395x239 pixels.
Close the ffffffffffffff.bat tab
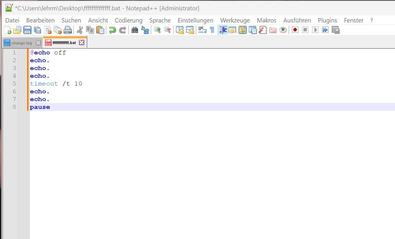(x=82, y=43)
